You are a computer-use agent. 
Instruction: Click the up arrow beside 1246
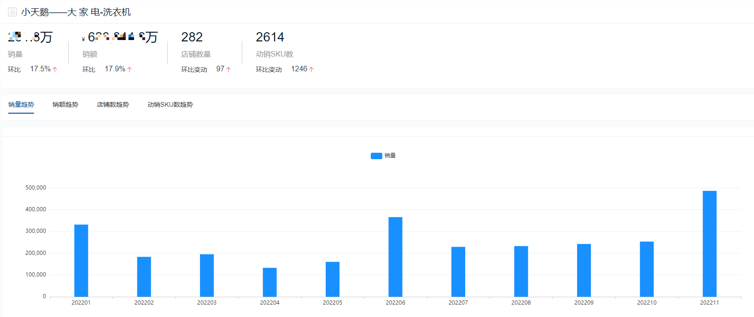point(311,69)
